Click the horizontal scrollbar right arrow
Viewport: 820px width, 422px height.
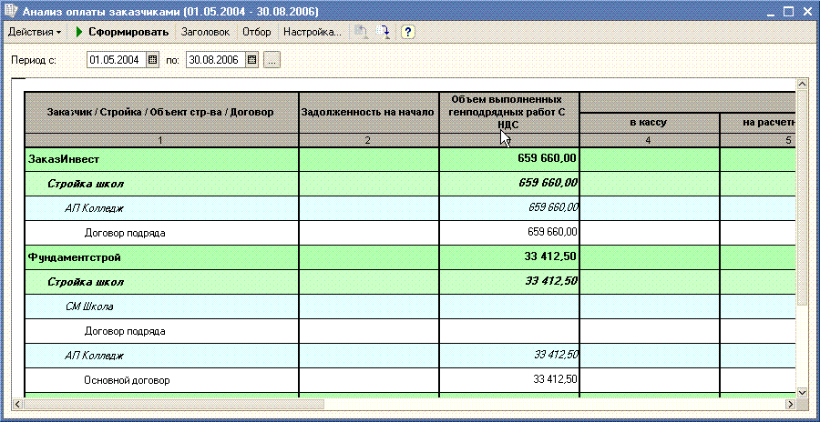coord(791,404)
